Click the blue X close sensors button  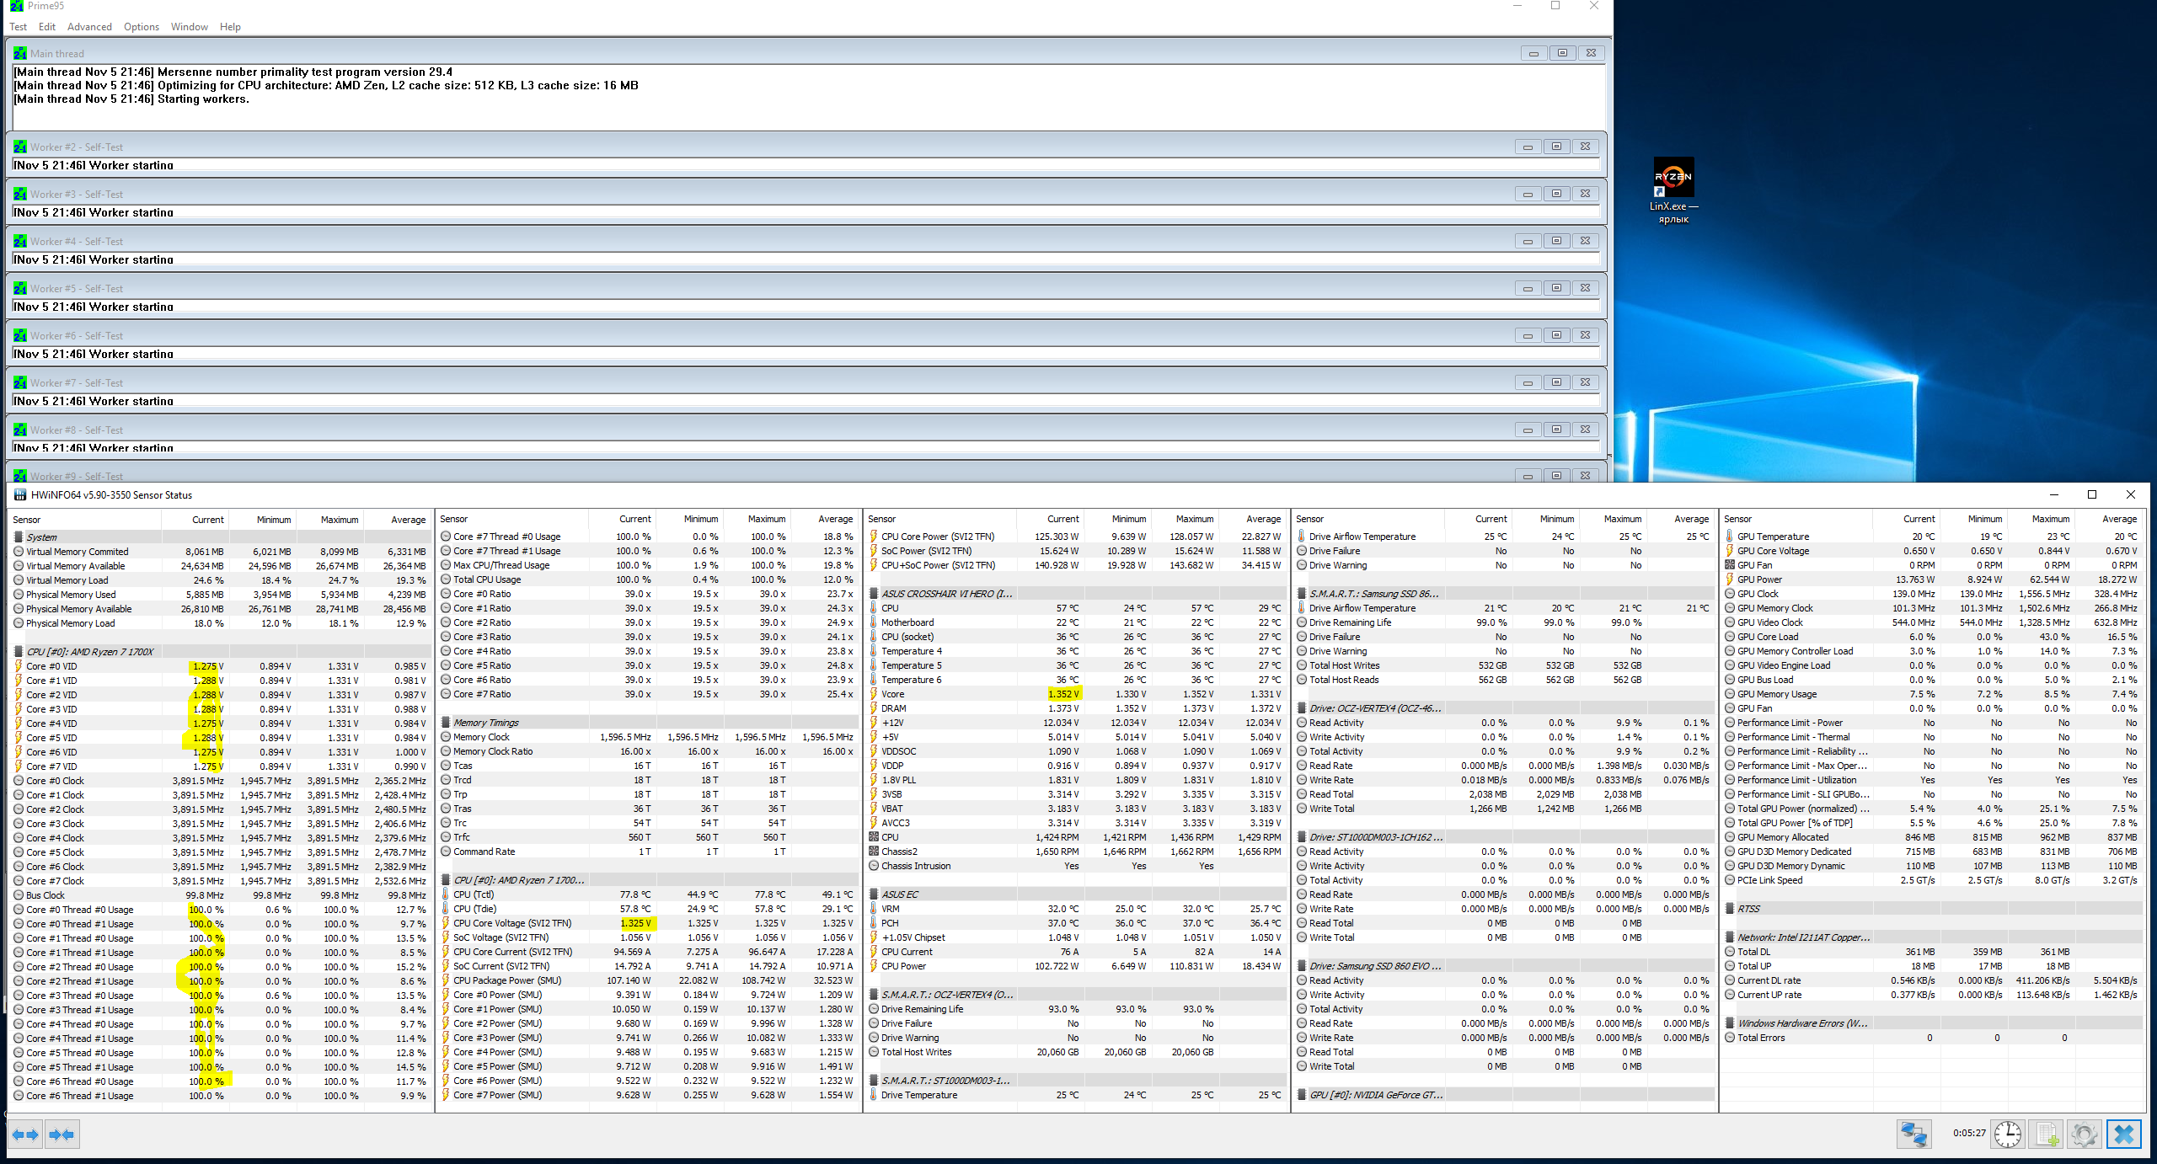[x=2123, y=1134]
